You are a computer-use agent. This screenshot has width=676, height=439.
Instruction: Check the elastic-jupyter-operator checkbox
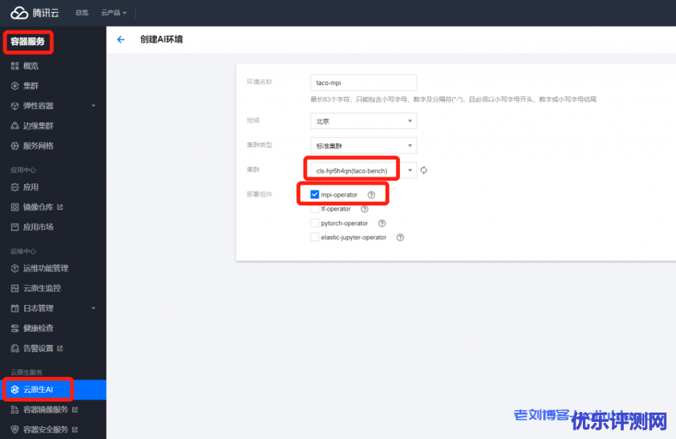point(315,237)
